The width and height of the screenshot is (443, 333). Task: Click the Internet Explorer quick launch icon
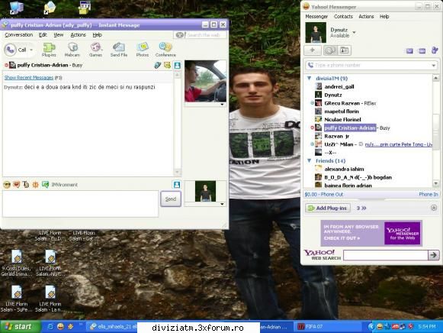[50, 326]
